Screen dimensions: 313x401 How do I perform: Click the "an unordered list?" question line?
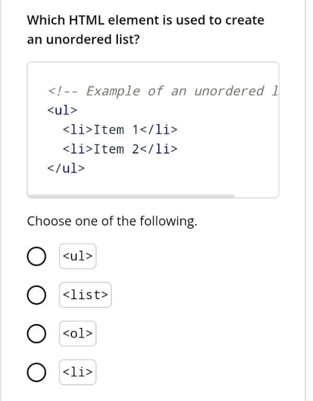click(x=83, y=40)
